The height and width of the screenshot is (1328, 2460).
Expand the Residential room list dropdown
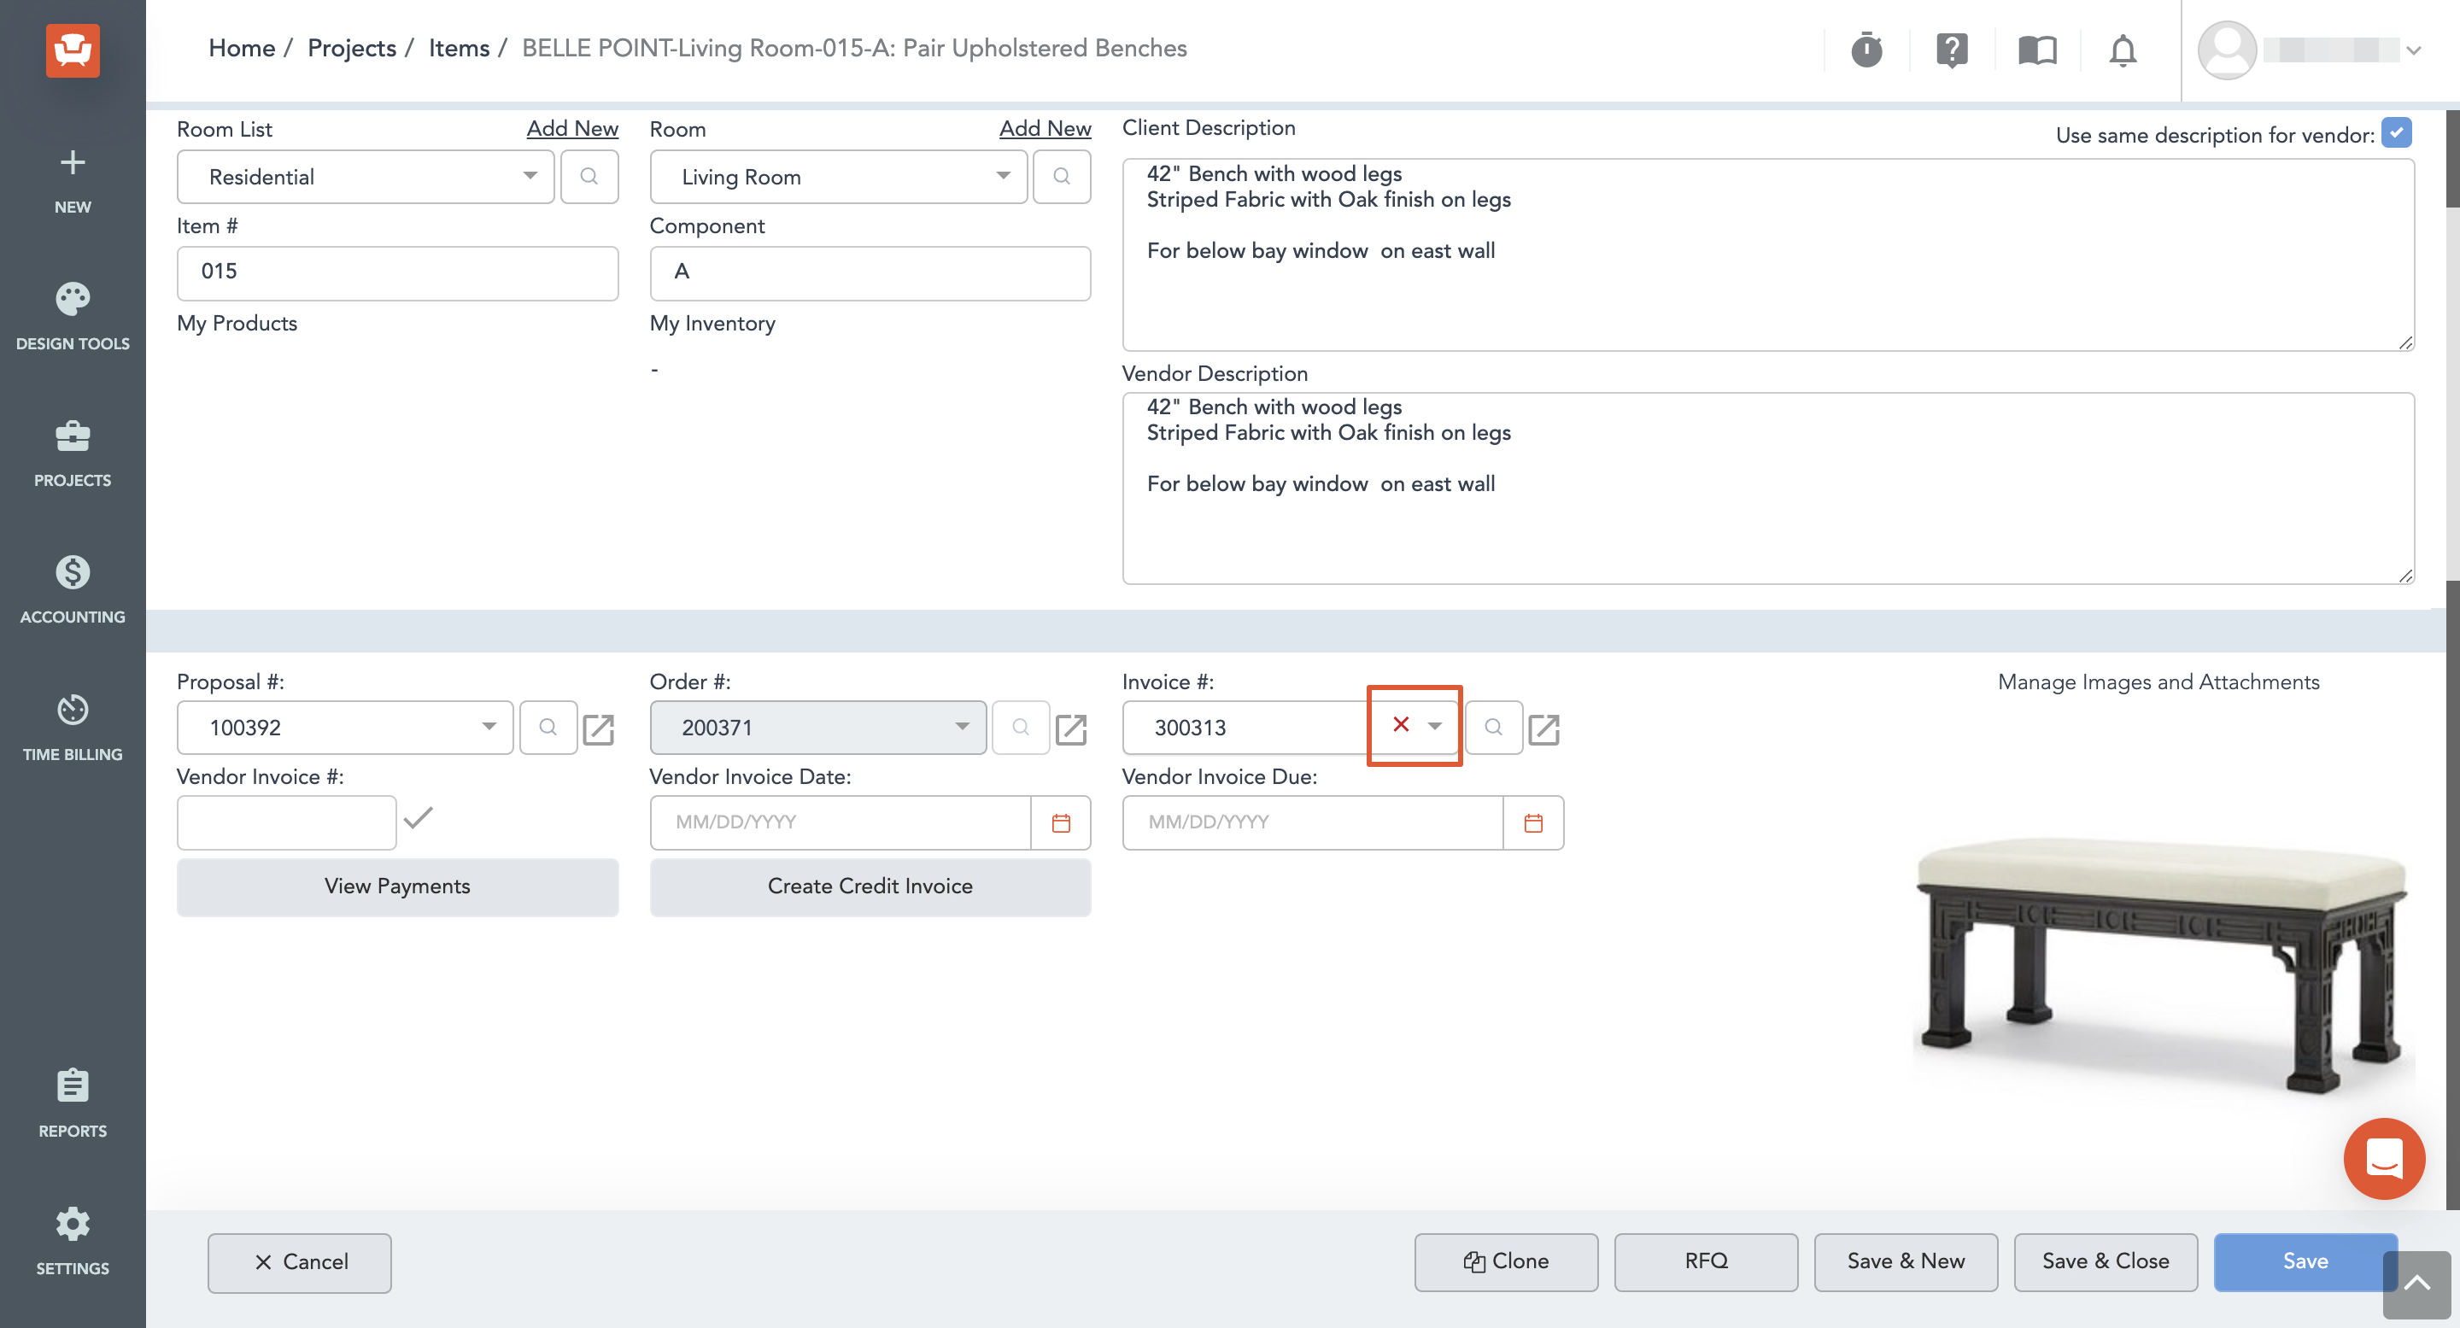pos(365,177)
